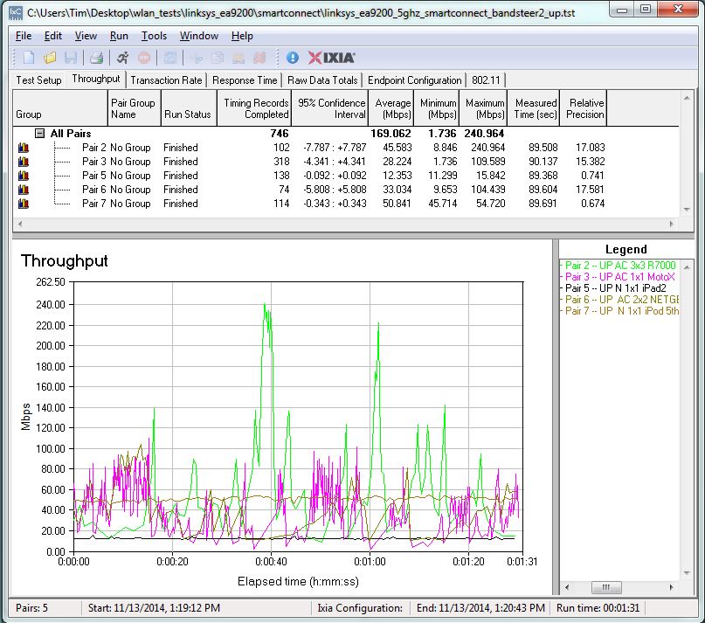705x623 pixels.
Task: Switch to the Test Setup tab
Action: (38, 80)
